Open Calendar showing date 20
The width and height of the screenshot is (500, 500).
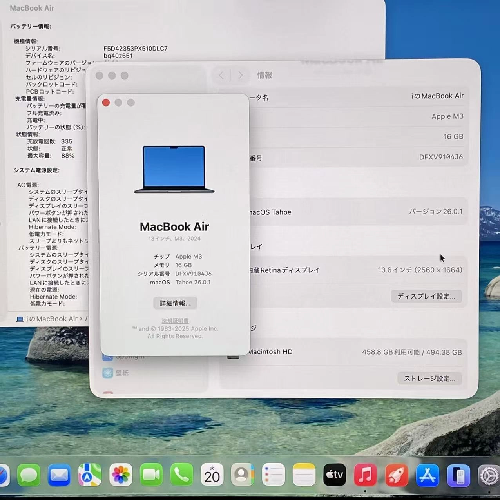pyautogui.click(x=212, y=475)
